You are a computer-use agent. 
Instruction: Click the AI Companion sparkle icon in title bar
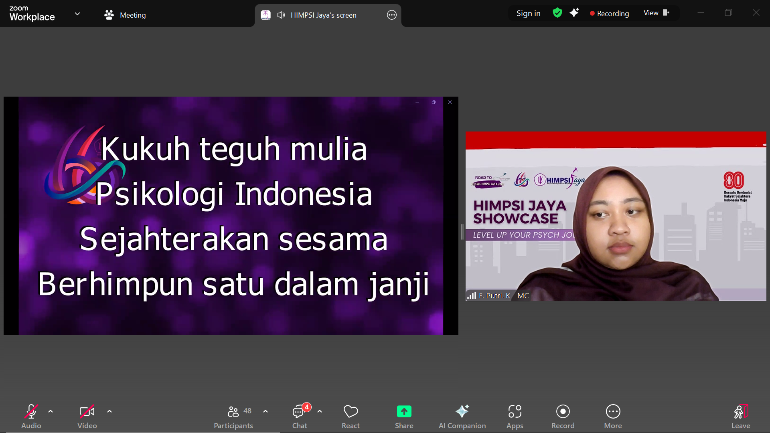[x=574, y=13]
